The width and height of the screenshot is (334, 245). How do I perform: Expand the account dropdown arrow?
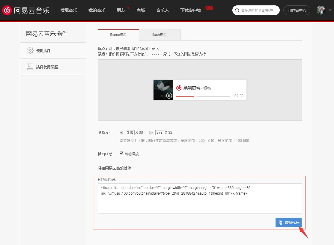point(330,10)
